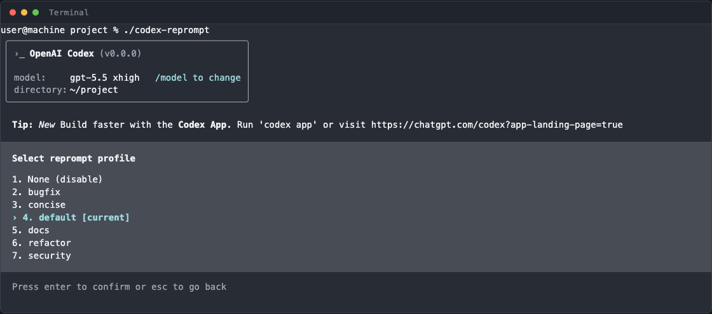
Task: Click the "model:" field label
Action: coord(30,78)
